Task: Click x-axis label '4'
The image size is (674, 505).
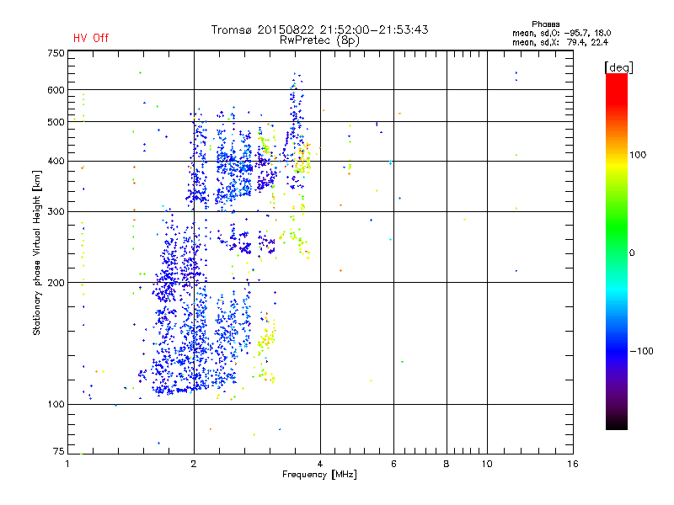Action: tap(320, 465)
